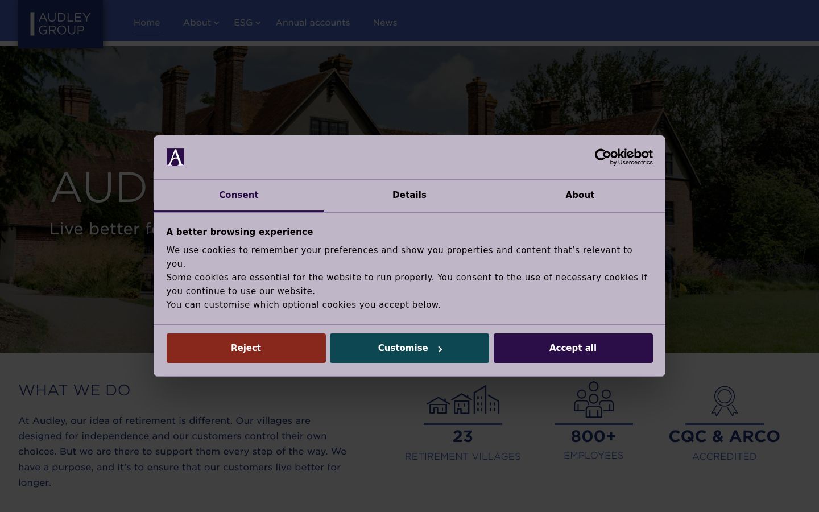Open the ESG navigation item
Viewport: 819px width, 512px height.
coord(243,23)
